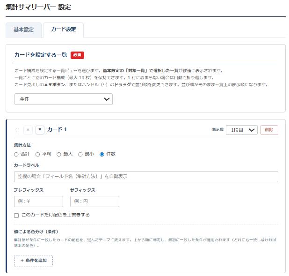Viewport: 289px width, 276px height.
Task: Click the + 条件を追加 button
Action: [33, 261]
